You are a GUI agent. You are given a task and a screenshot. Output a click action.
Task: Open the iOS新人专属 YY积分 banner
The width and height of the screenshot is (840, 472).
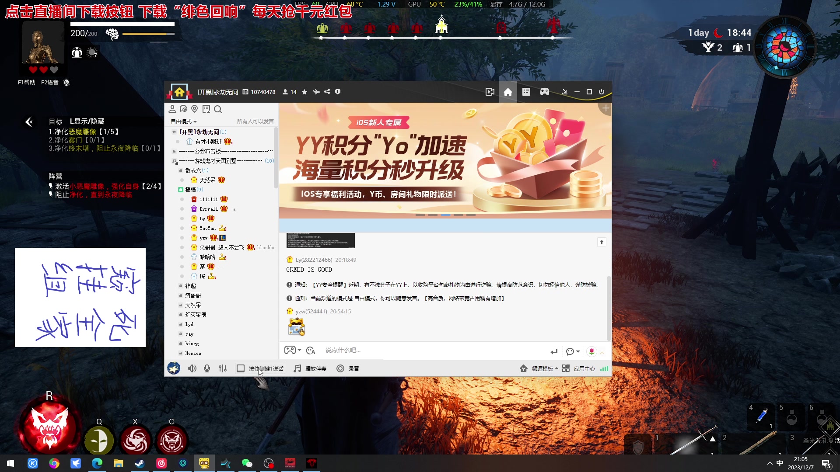(x=445, y=160)
